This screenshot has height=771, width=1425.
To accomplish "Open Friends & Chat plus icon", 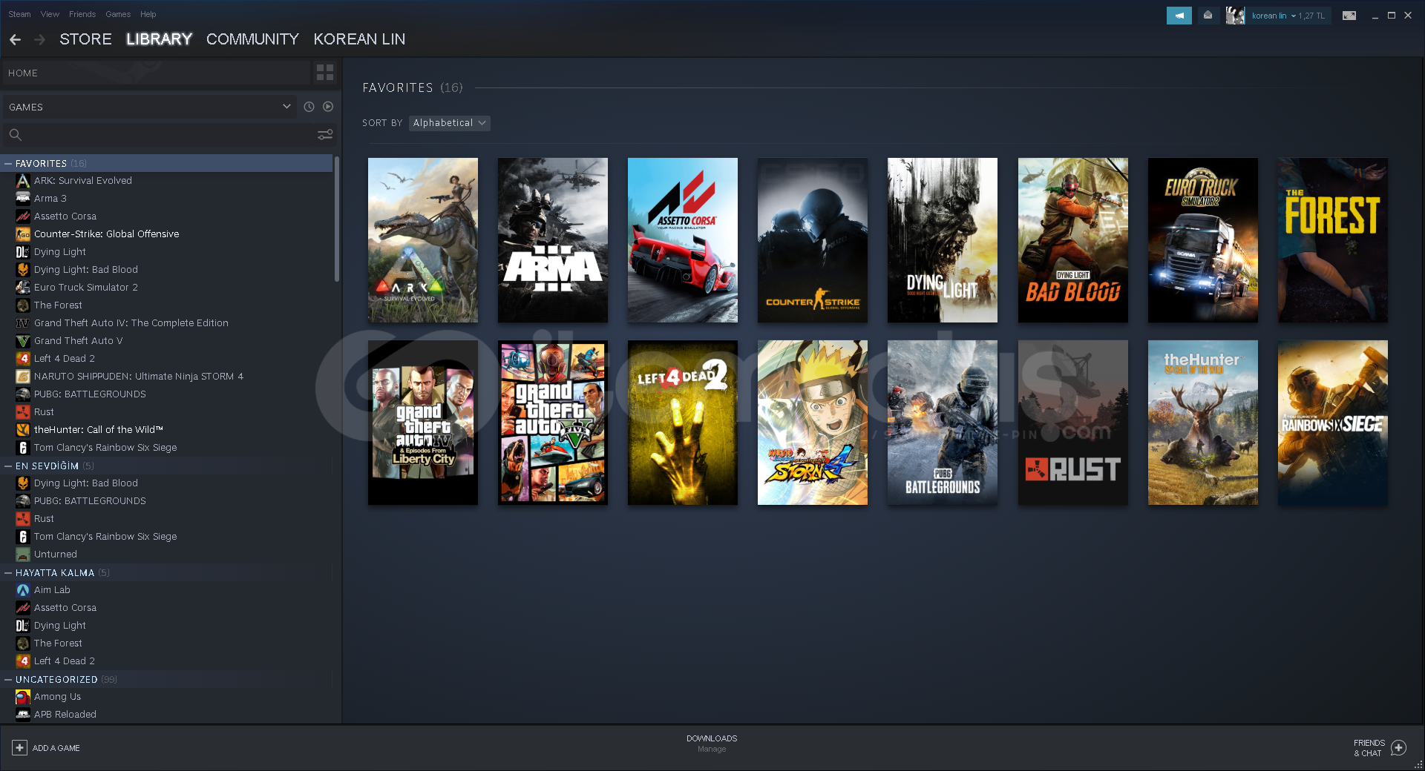I will (x=1398, y=748).
